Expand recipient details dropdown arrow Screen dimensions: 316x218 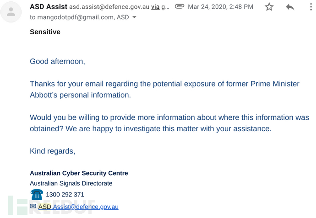[x=134, y=17]
